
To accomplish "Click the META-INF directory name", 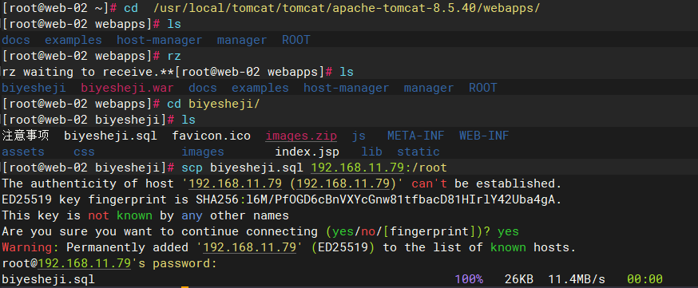I will tap(415, 136).
